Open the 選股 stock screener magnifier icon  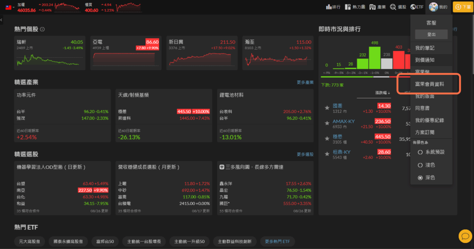393,6
